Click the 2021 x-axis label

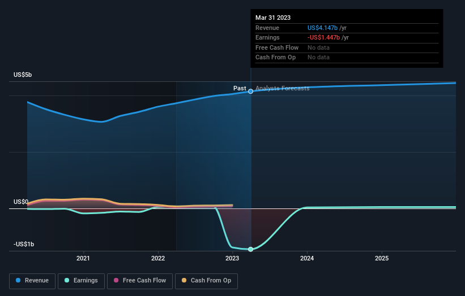tap(83, 258)
